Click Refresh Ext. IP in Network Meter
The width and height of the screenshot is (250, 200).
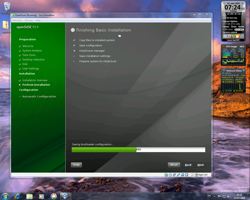pos(228,78)
